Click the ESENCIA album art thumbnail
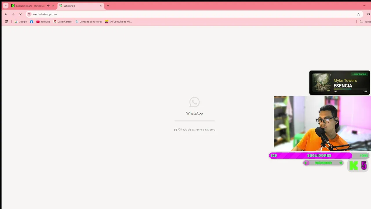The width and height of the screenshot is (371, 209). click(x=321, y=83)
